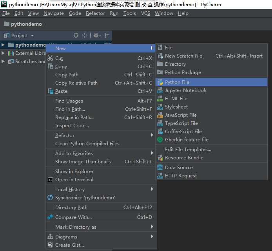Open the Refactor submenu arrow
The width and height of the screenshot is (272, 251).
point(152,135)
